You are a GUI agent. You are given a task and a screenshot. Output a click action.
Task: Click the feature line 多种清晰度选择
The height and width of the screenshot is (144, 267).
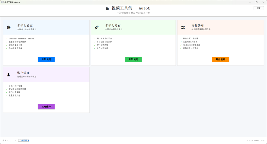15,48
